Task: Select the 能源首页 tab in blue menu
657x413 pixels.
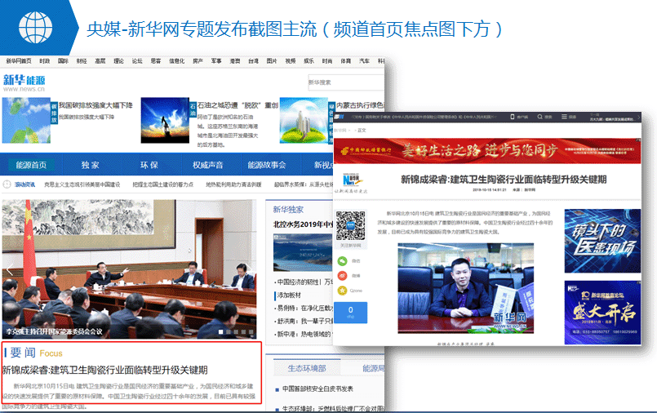Action: tap(31, 165)
